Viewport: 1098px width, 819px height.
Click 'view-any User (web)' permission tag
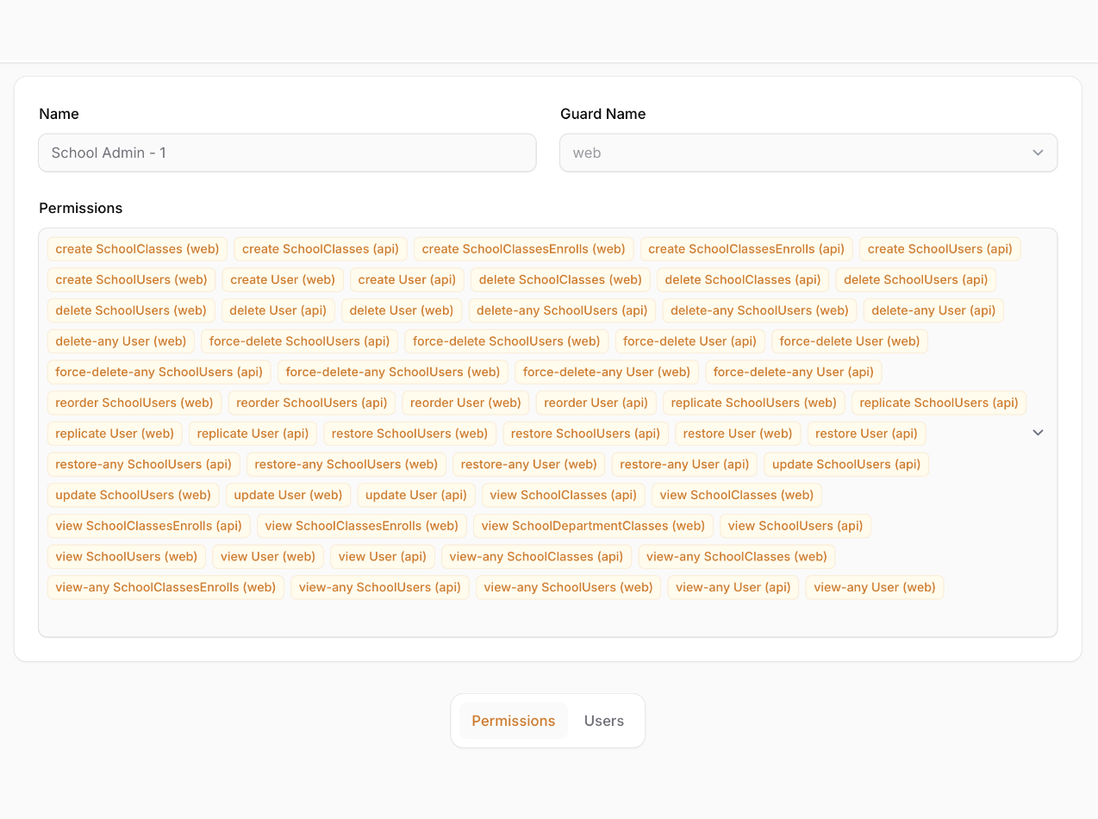pos(874,587)
